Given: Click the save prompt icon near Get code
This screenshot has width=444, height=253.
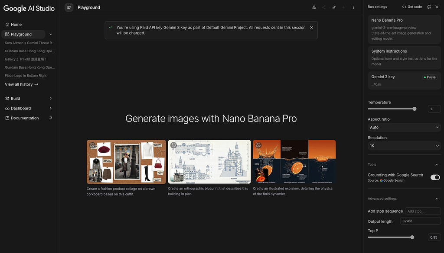Looking at the screenshot, I should coord(428,7).
